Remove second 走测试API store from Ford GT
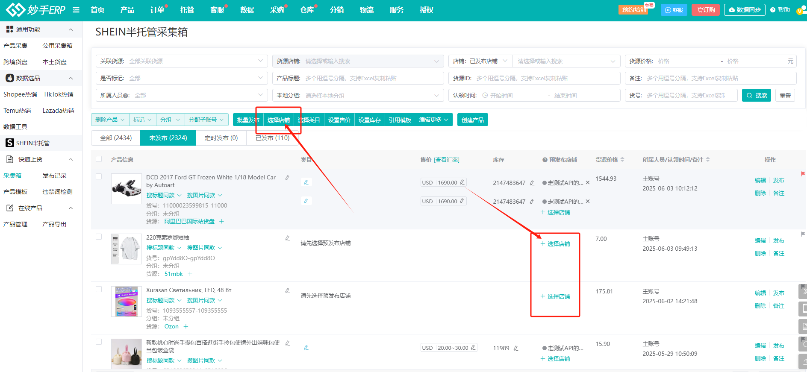The width and height of the screenshot is (807, 372). (588, 202)
